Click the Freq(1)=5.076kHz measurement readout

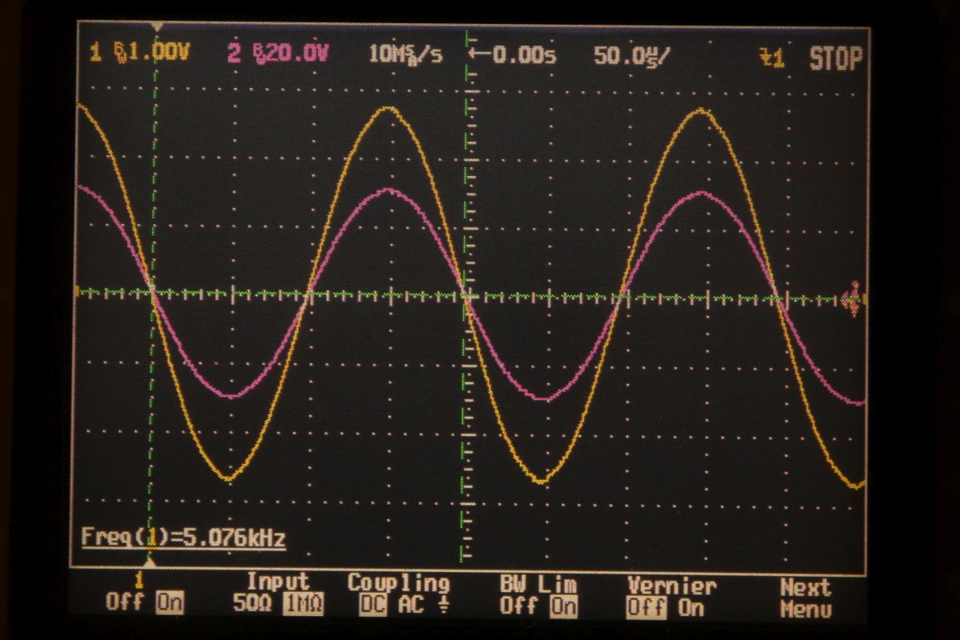click(x=183, y=537)
